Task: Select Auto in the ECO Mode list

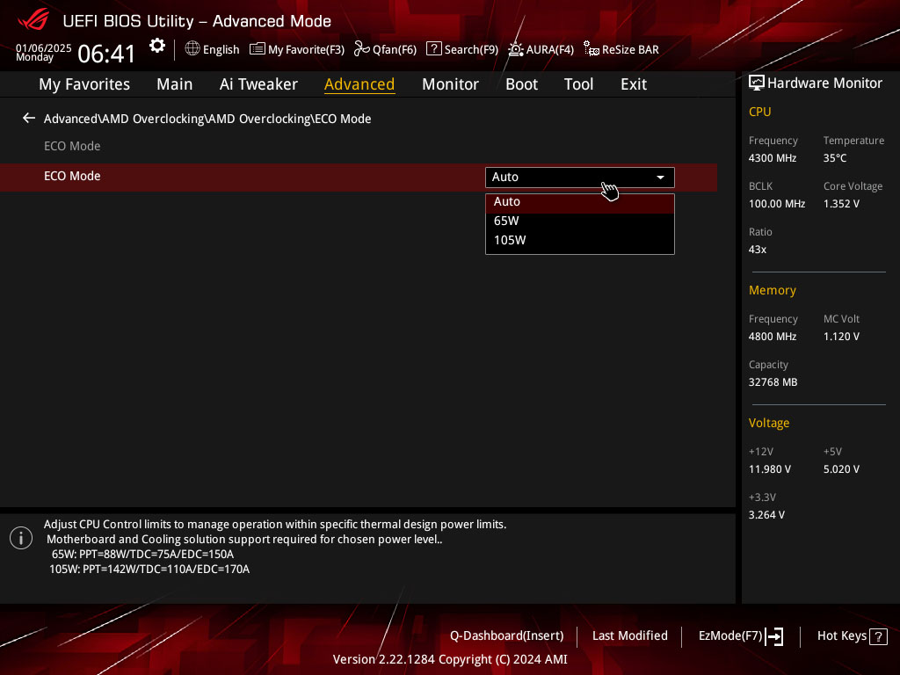Action: tap(580, 202)
